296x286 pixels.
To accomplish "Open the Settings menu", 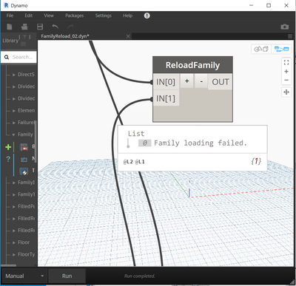I will (x=104, y=16).
